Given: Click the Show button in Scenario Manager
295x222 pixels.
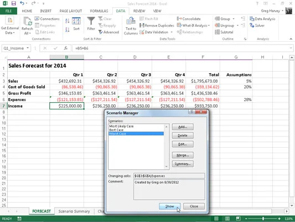Looking at the screenshot, I should (x=169, y=206).
